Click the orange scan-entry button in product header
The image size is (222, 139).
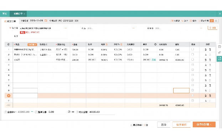point(32,45)
